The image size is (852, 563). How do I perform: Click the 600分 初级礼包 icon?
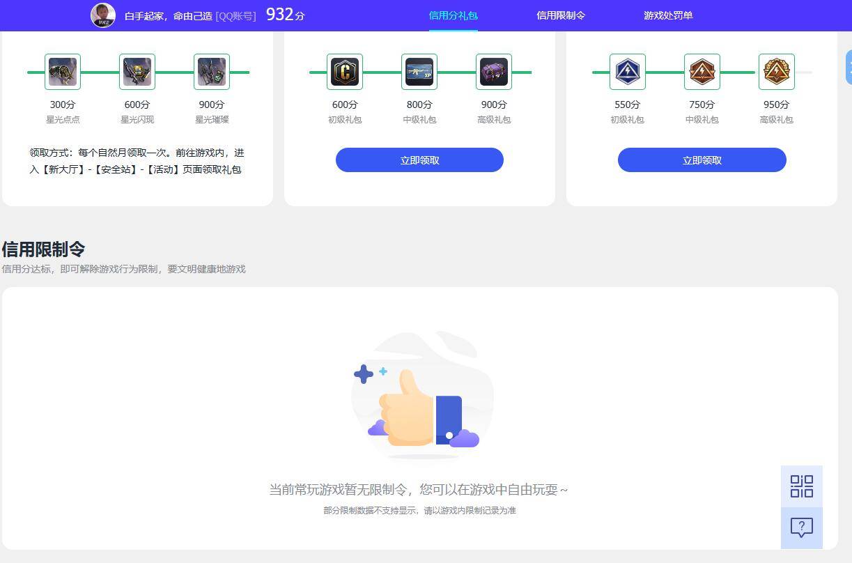(x=345, y=72)
